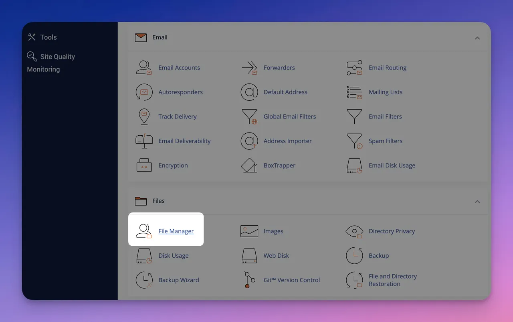Viewport: 513px width, 322px height.
Task: Open the BoxTrapper link
Action: click(279, 165)
